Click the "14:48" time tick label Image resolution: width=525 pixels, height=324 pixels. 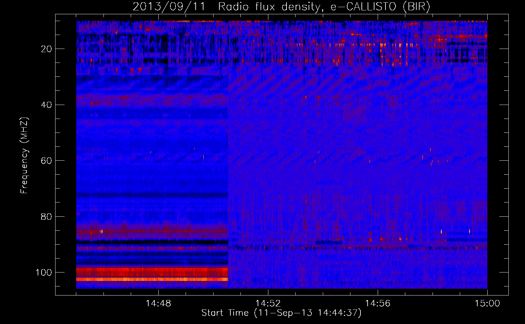pos(158,304)
